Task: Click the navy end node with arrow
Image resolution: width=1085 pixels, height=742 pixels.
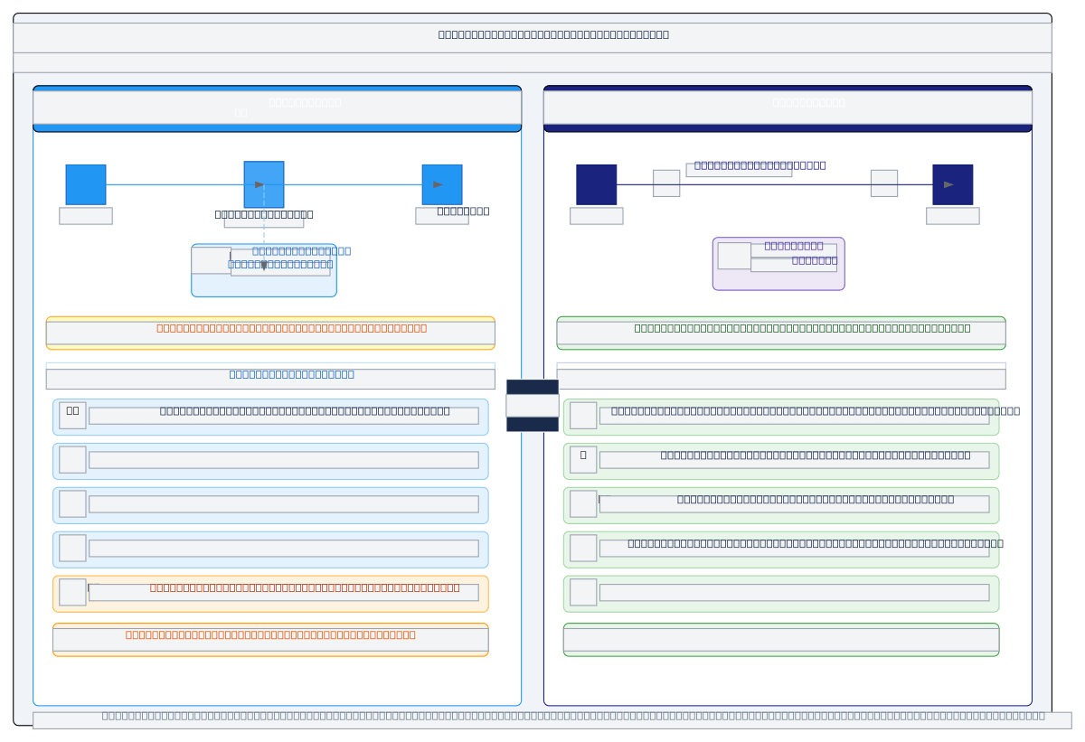Action: click(952, 184)
